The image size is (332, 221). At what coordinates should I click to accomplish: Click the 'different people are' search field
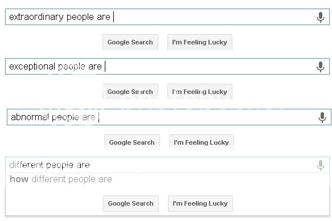click(x=167, y=165)
